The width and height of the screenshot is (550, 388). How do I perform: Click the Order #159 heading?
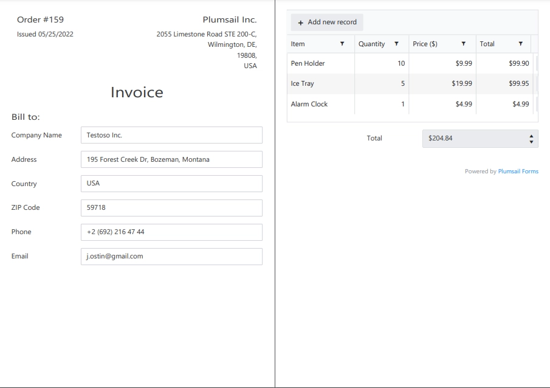pyautogui.click(x=40, y=19)
